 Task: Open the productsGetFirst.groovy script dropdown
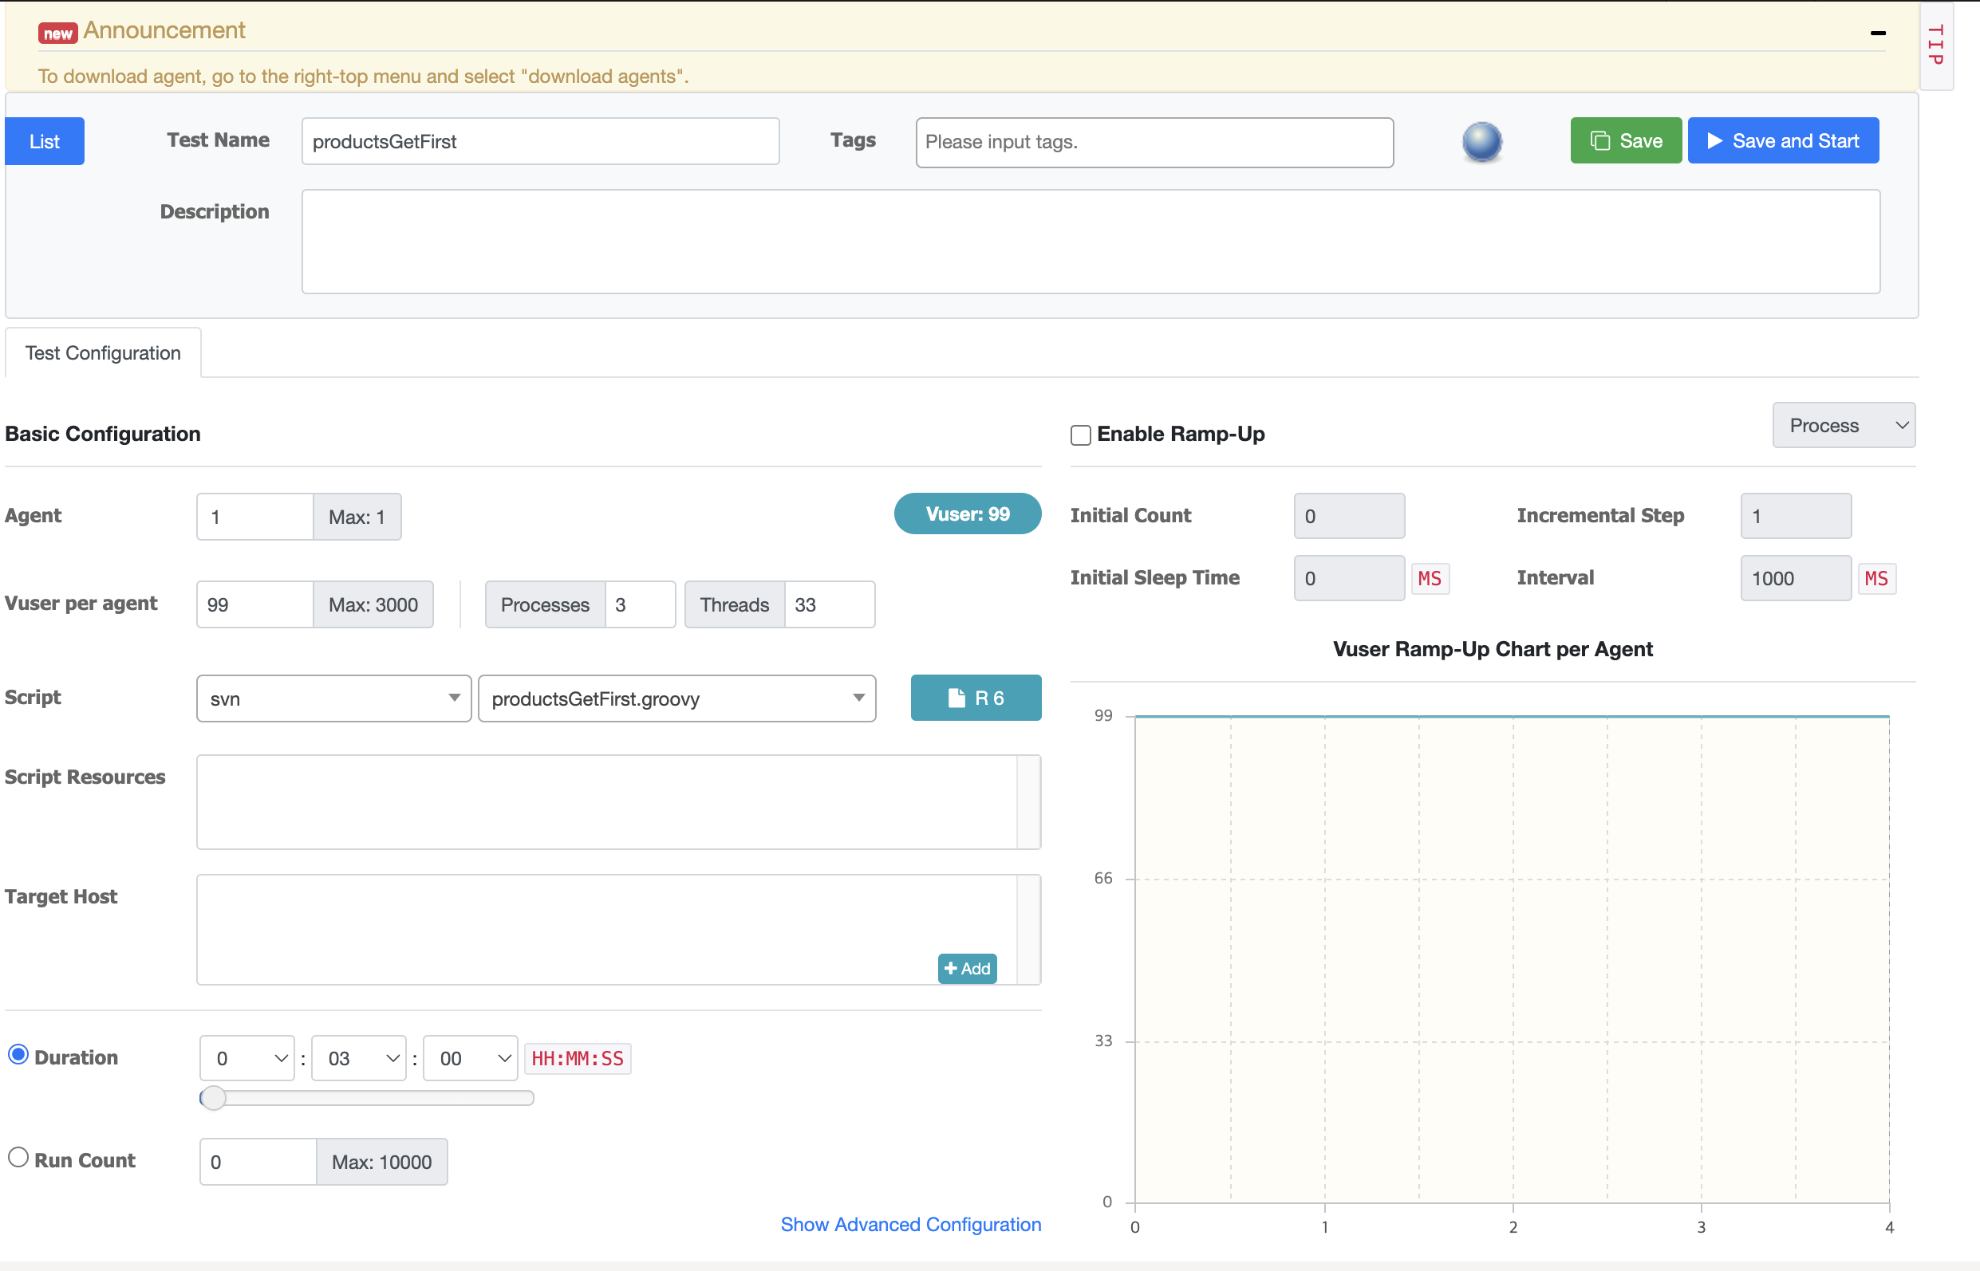point(676,699)
